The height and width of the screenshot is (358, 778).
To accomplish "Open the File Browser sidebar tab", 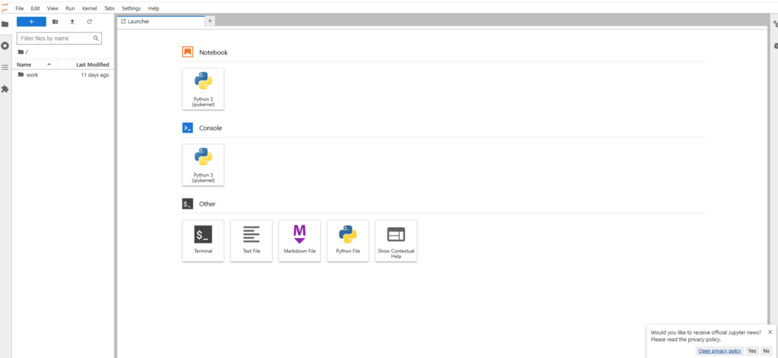I will (x=5, y=24).
